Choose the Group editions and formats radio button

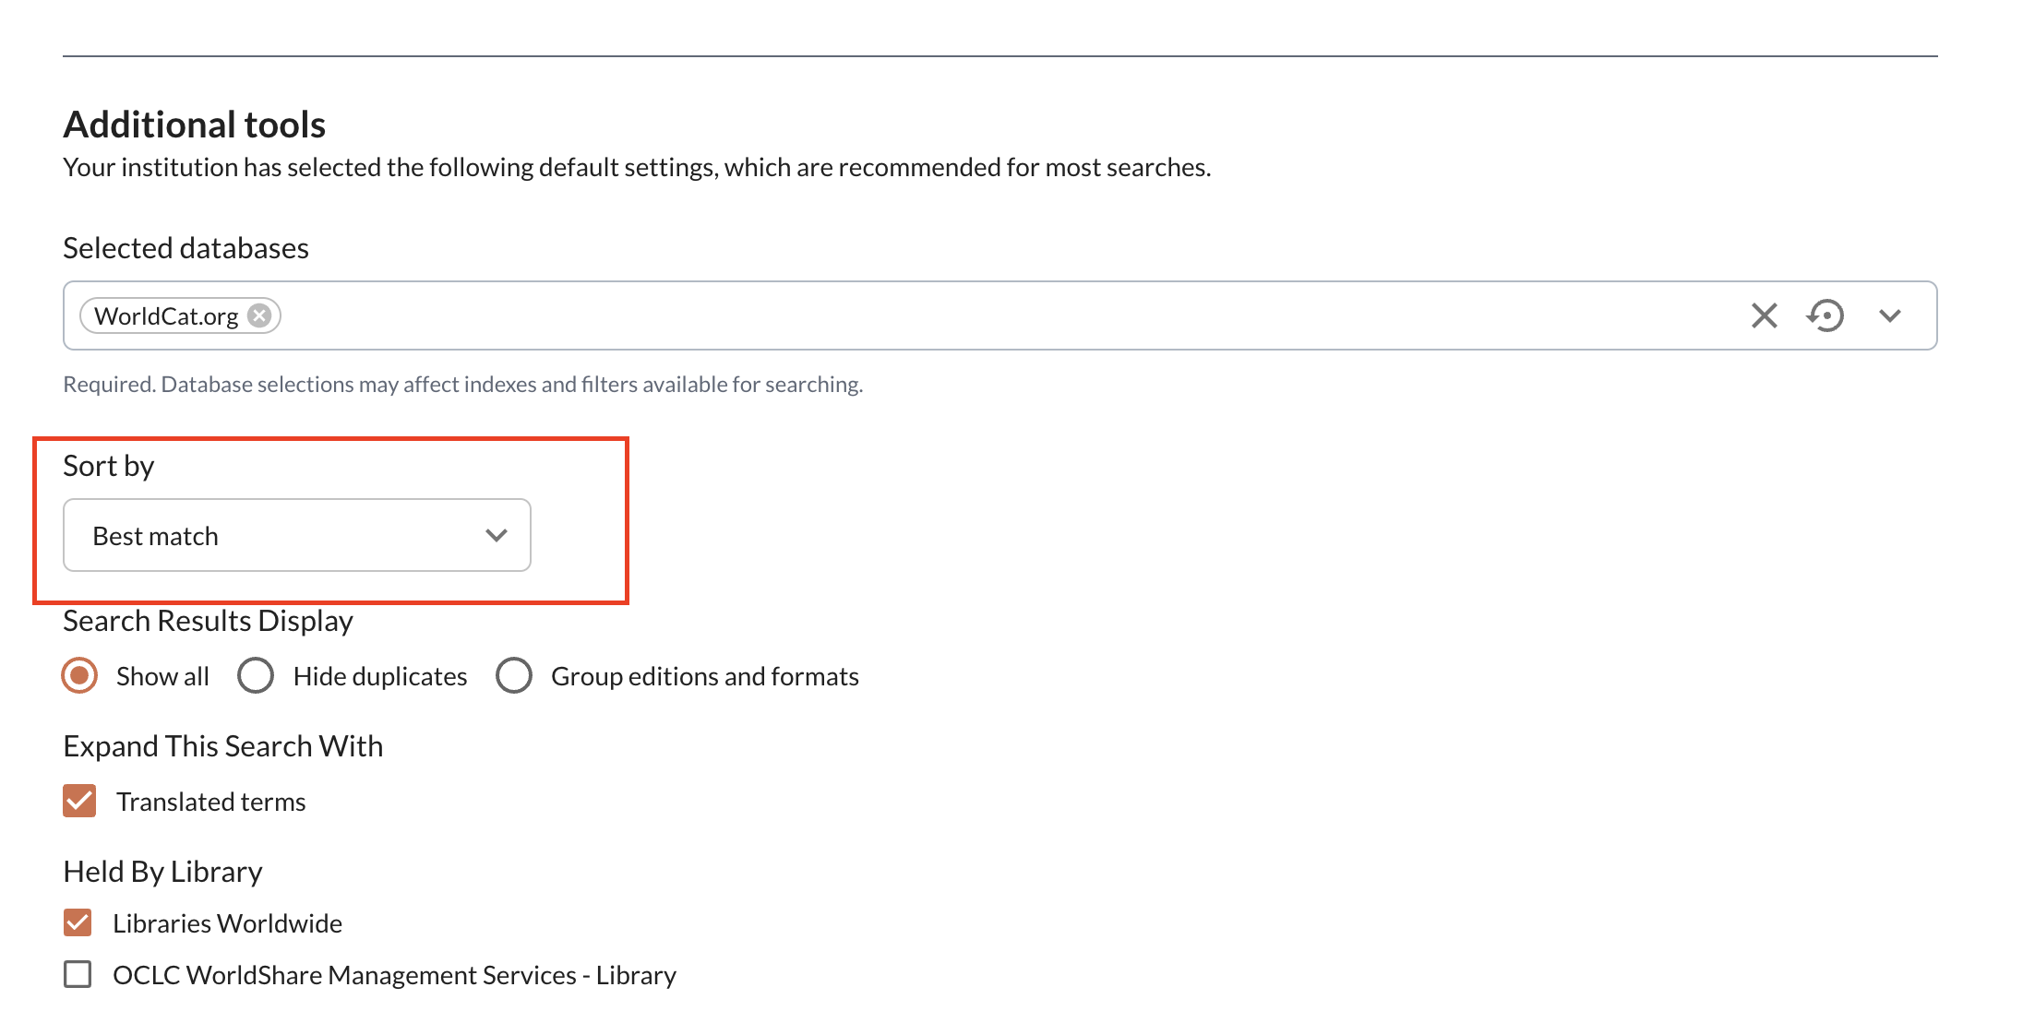click(x=514, y=675)
